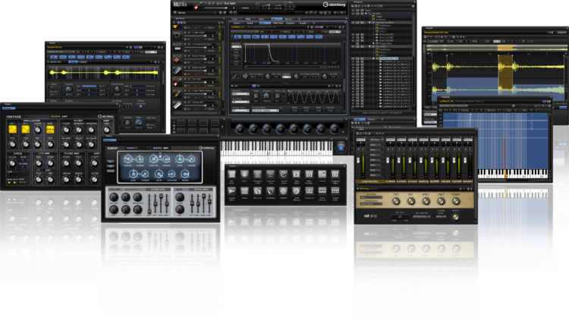Click the Steinberg logo in HALion header
The height and width of the screenshot is (320, 569).
[x=335, y=5]
